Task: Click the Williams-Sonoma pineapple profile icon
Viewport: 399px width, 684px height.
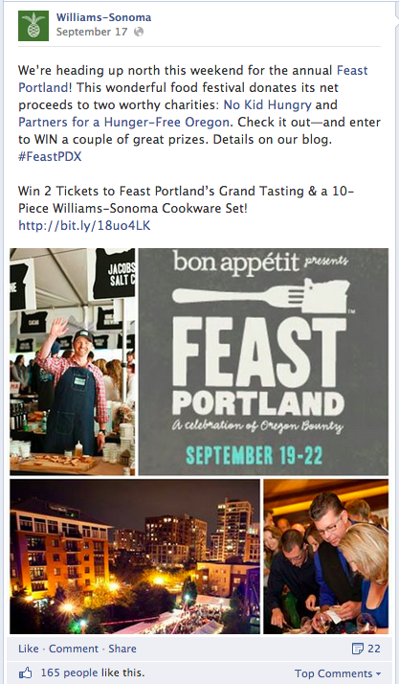Action: pos(33,25)
